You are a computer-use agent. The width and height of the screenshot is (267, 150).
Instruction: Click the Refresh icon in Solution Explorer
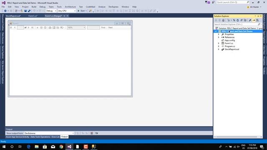pos(238,20)
